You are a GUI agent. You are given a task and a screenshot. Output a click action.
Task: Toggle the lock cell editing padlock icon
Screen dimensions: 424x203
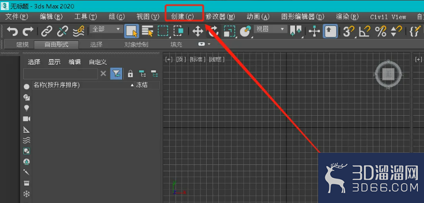pyautogui.click(x=131, y=73)
